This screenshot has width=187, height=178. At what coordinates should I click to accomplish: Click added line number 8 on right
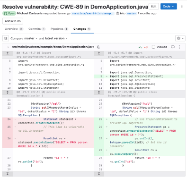[101, 76]
